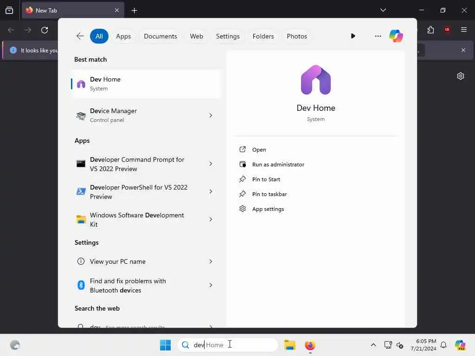Image resolution: width=475 pixels, height=356 pixels.
Task: Click the Windows SDK folder icon
Action: (81, 219)
